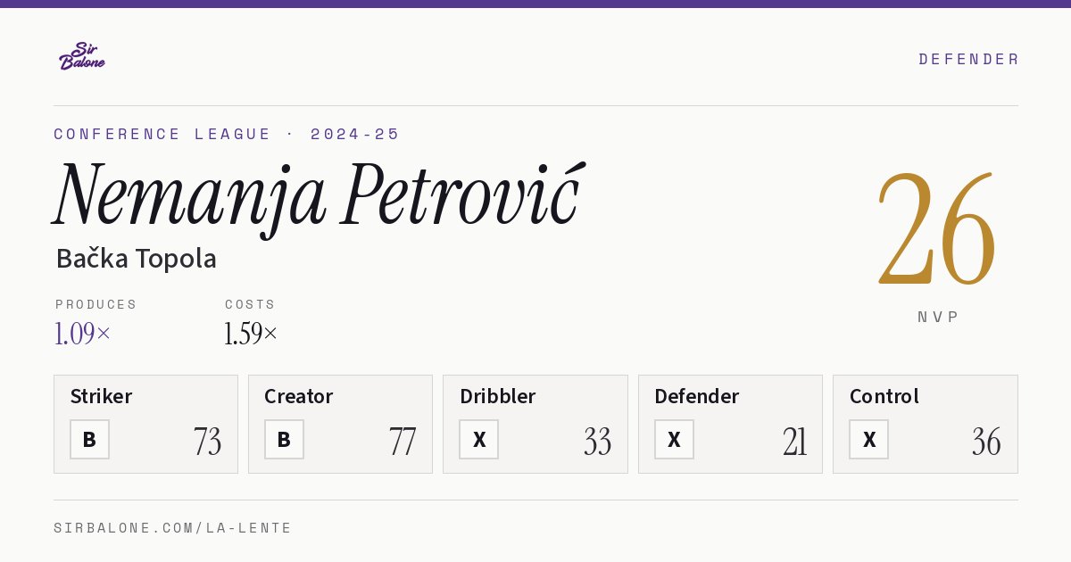Click the X grade badge in Dribbler card
This screenshot has height=562, width=1071.
pyautogui.click(x=479, y=440)
